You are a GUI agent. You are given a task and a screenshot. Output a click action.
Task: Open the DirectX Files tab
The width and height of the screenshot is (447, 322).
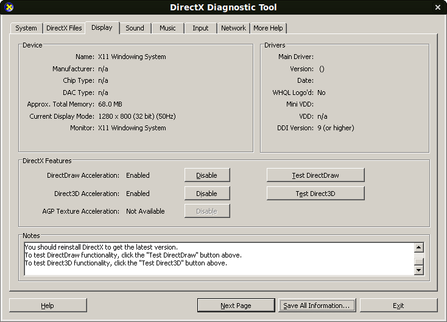pos(63,28)
